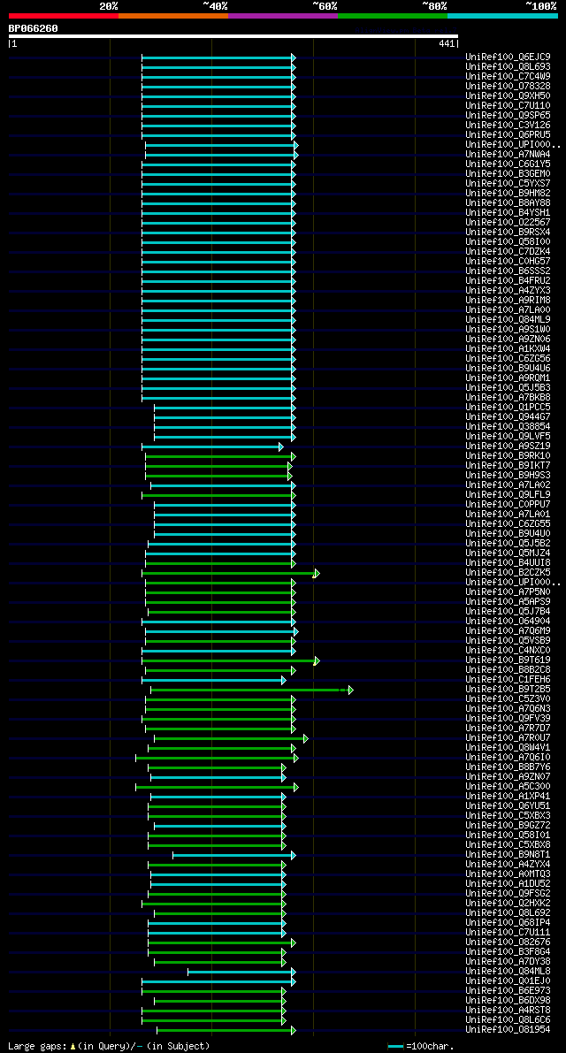Click the red 20% identity color bar

(x=63, y=15)
